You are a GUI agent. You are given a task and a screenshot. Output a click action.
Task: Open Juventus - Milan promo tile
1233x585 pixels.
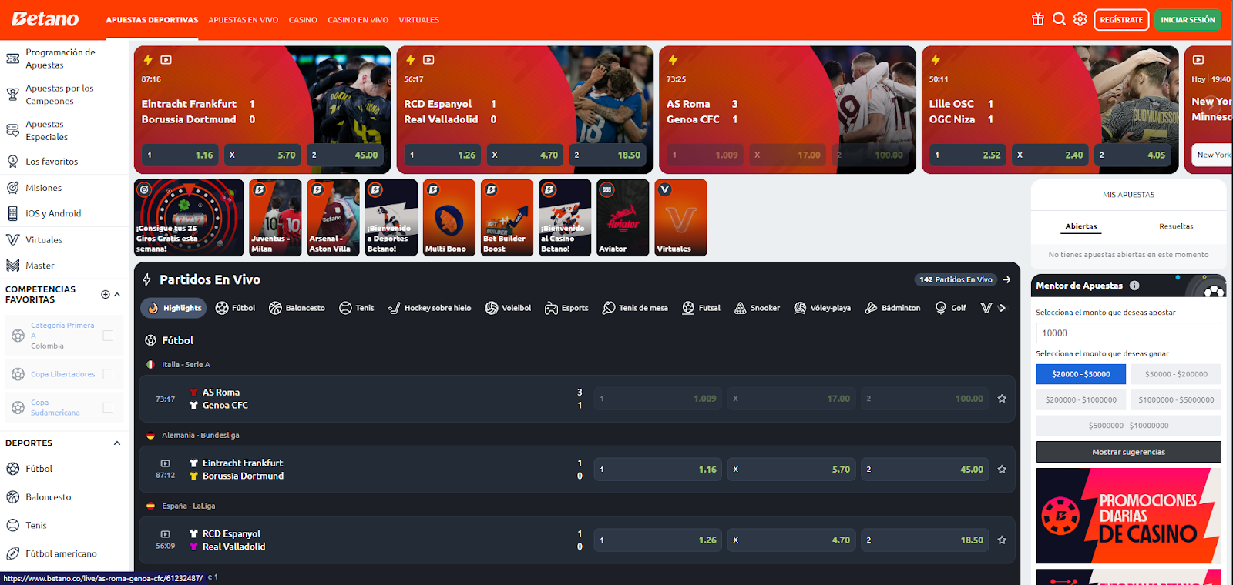(x=275, y=218)
